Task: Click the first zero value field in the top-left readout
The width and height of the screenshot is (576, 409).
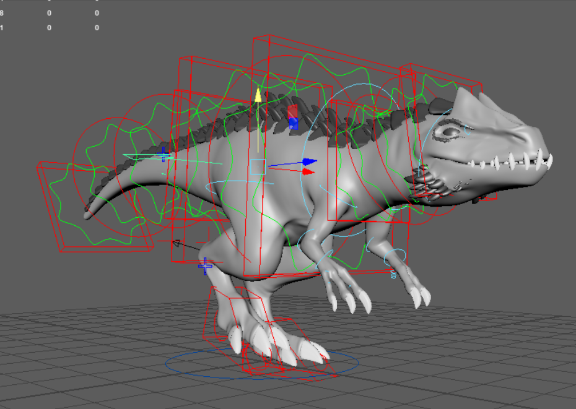Action: (x=48, y=12)
